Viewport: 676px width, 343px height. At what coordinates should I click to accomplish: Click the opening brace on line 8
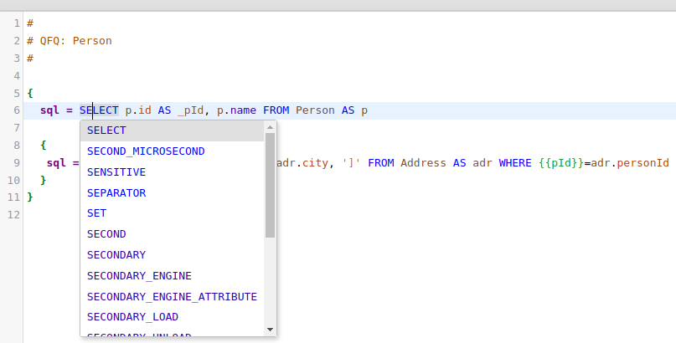click(x=43, y=146)
